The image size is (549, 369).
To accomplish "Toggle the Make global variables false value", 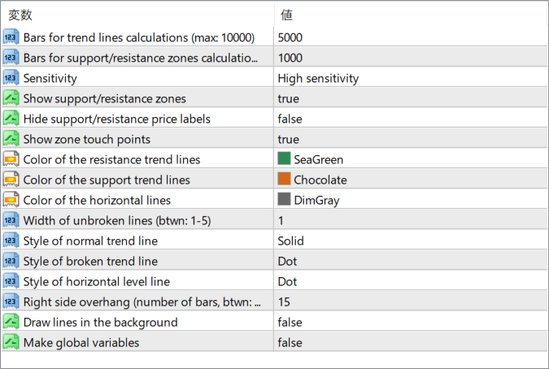I will click(x=290, y=342).
